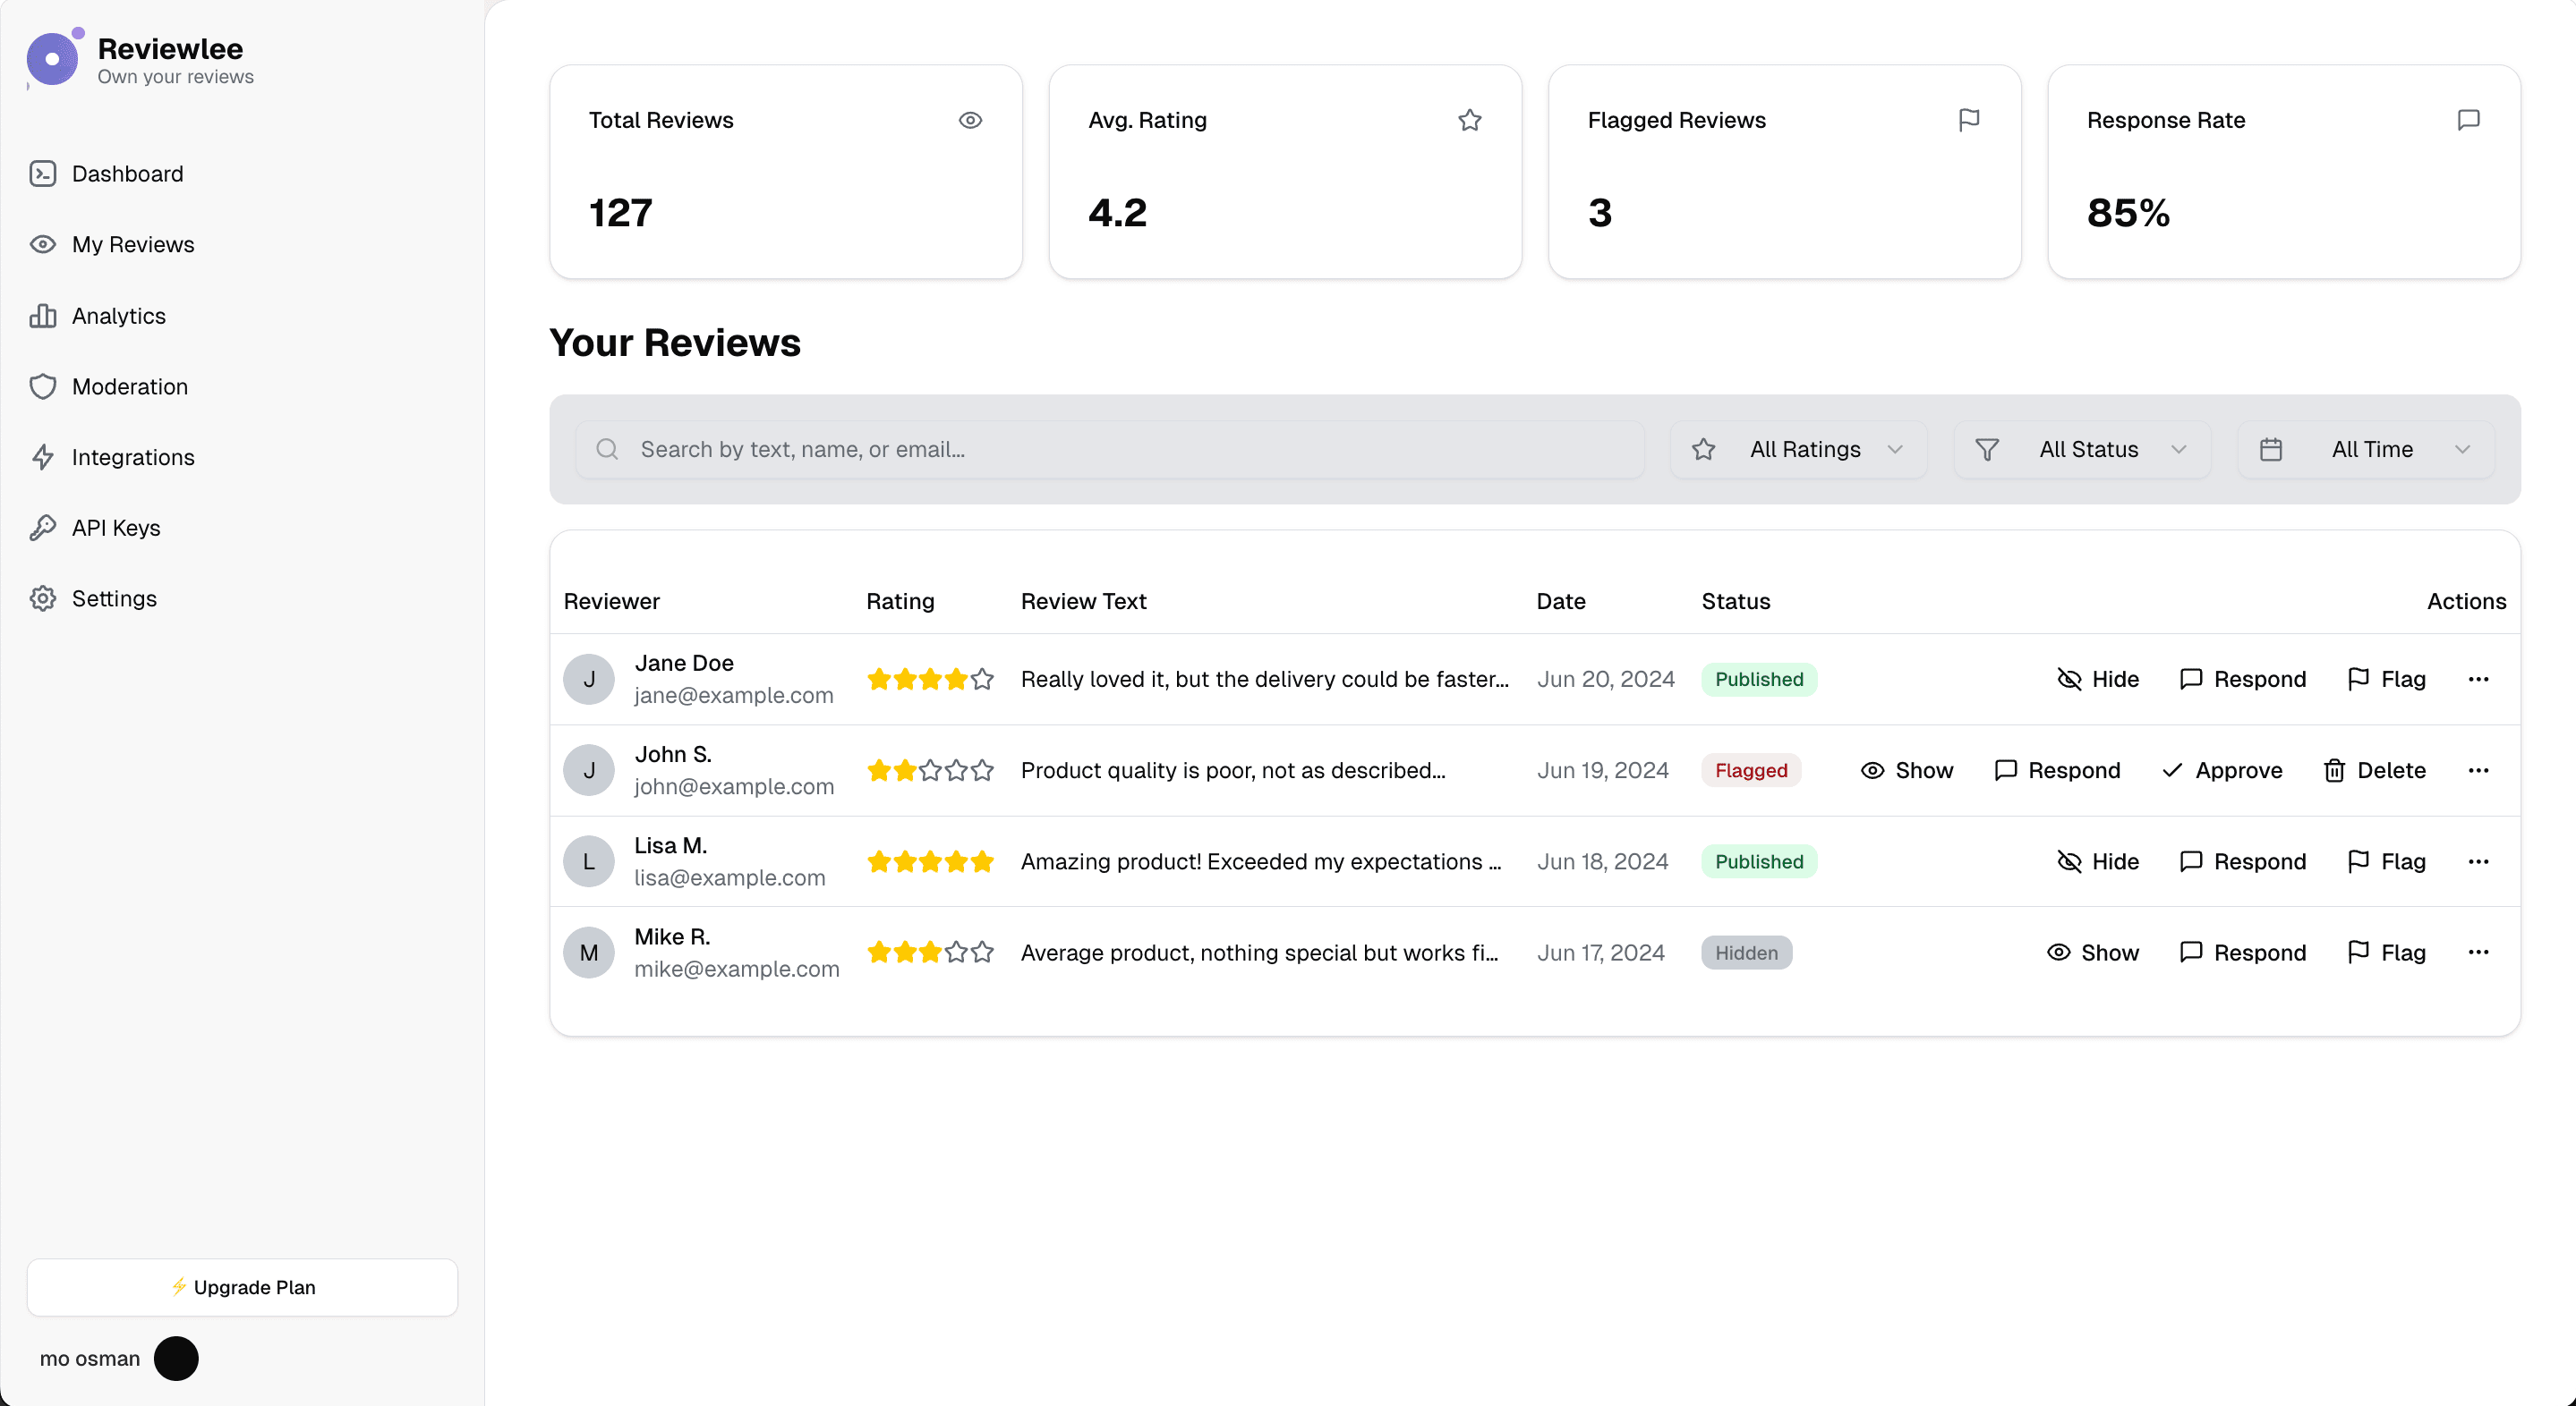Show Mike R.'s hidden review
Viewport: 2576px width, 1406px height.
(x=2094, y=952)
